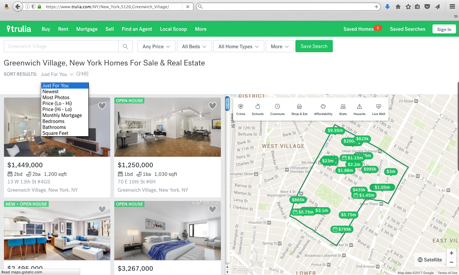Click the Greenwich Village search field
Image resolution: width=459 pixels, height=275 pixels.
click(61, 46)
